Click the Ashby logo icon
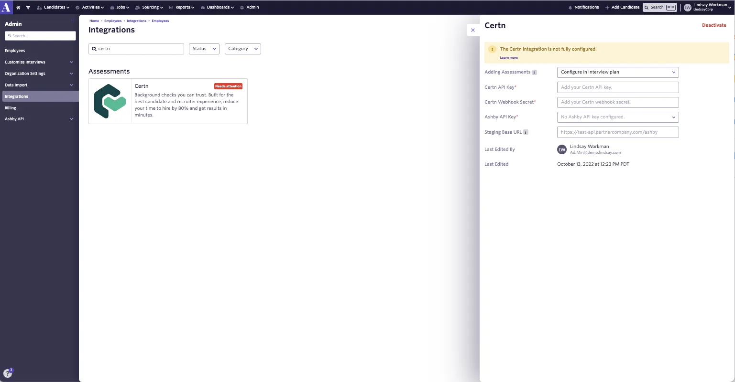The width and height of the screenshot is (735, 382). (6, 7)
